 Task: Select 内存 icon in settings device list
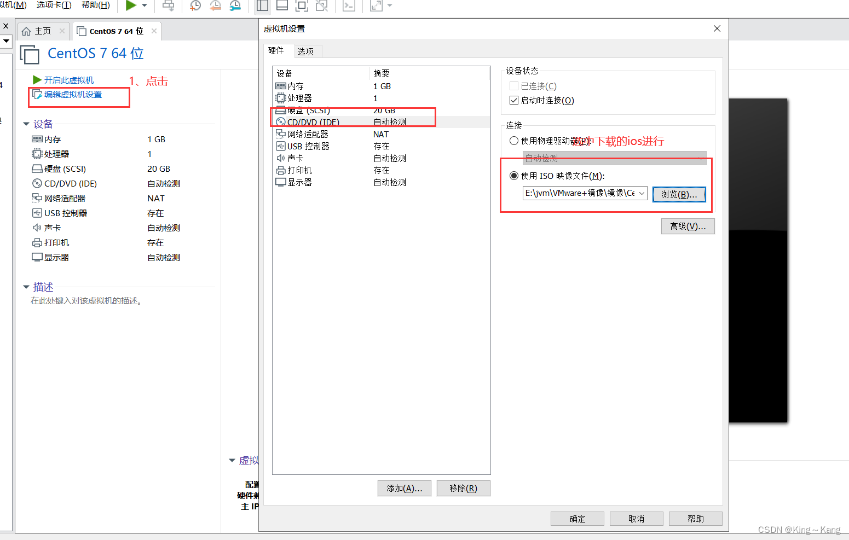pyautogui.click(x=281, y=86)
